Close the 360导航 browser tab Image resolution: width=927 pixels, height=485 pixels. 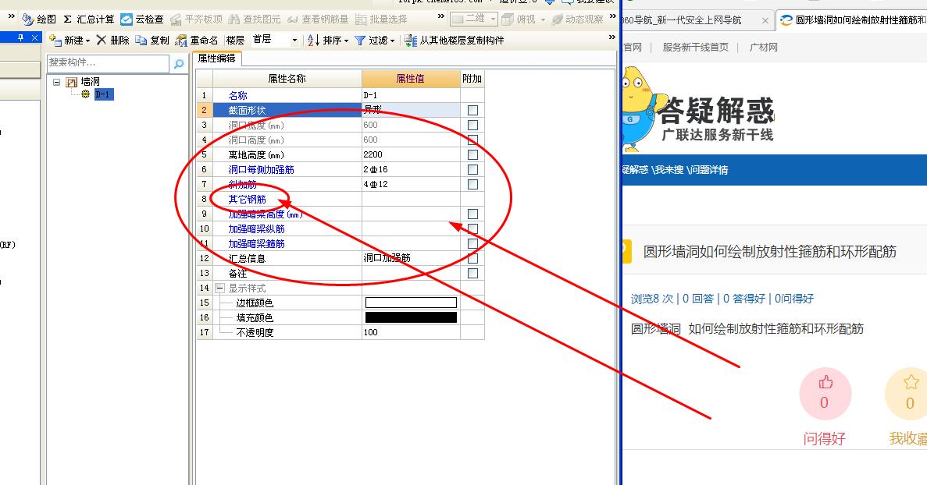(x=765, y=20)
